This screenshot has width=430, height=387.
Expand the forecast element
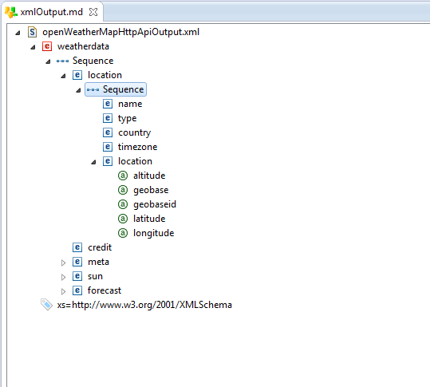pyautogui.click(x=63, y=291)
